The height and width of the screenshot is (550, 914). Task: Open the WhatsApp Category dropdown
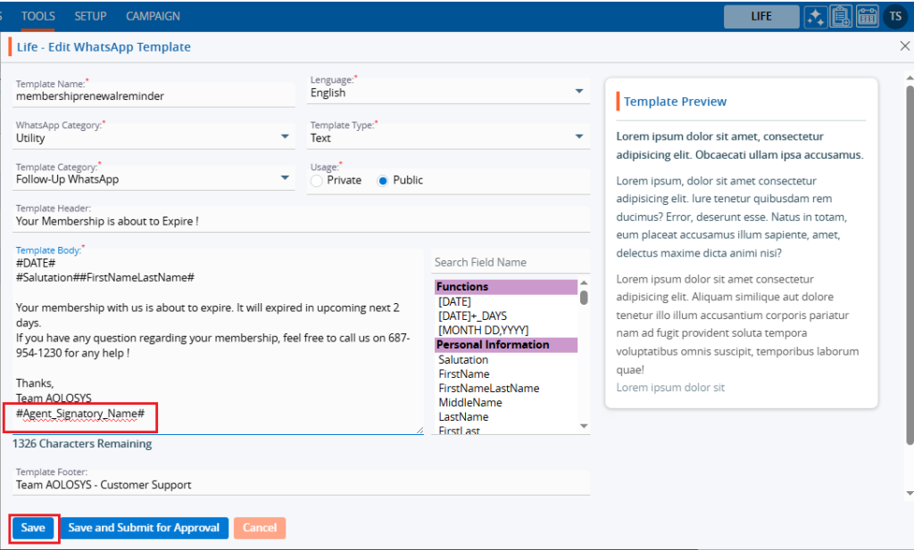point(285,137)
